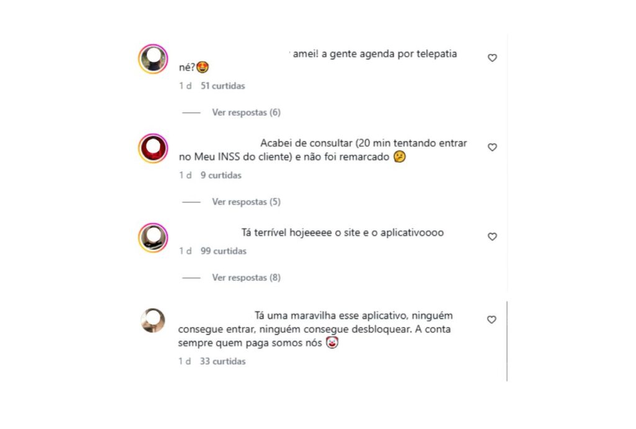
Task: Click the 1 d timestamp on the telepatia comment
Action: (x=185, y=86)
